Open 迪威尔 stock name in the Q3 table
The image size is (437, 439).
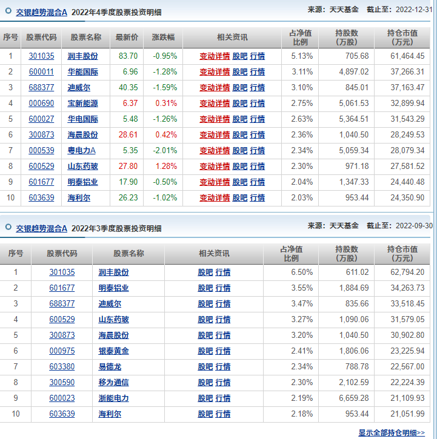pos(110,303)
